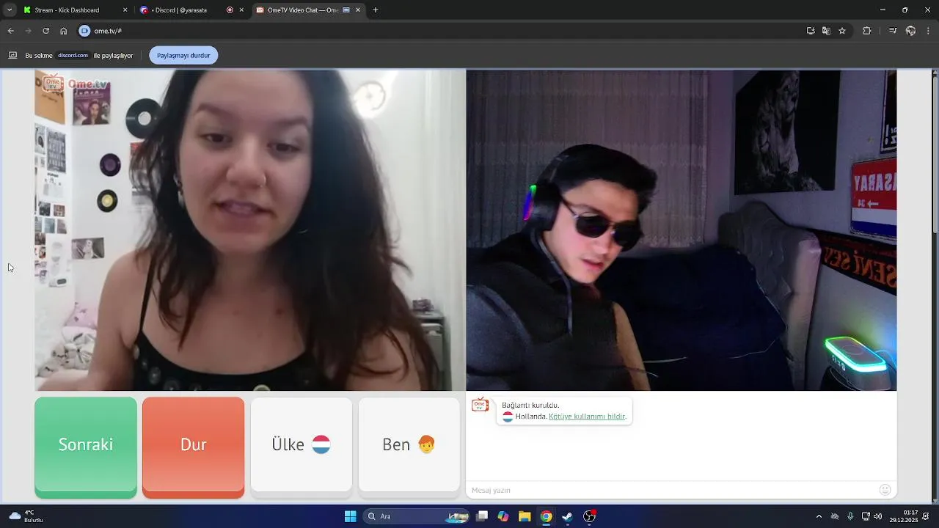Open the Chrome profile avatar

[910, 31]
